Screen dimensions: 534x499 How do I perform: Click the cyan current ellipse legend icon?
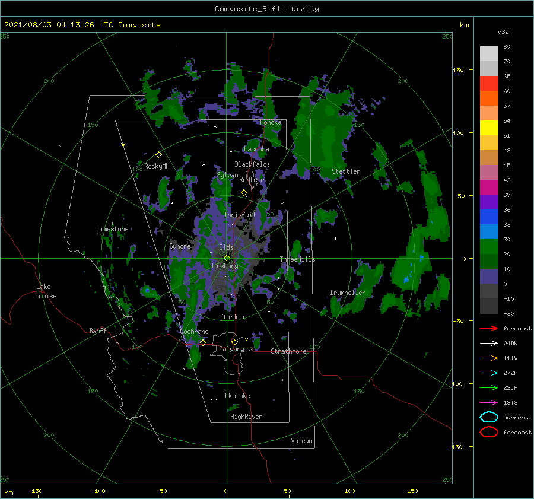point(489,417)
